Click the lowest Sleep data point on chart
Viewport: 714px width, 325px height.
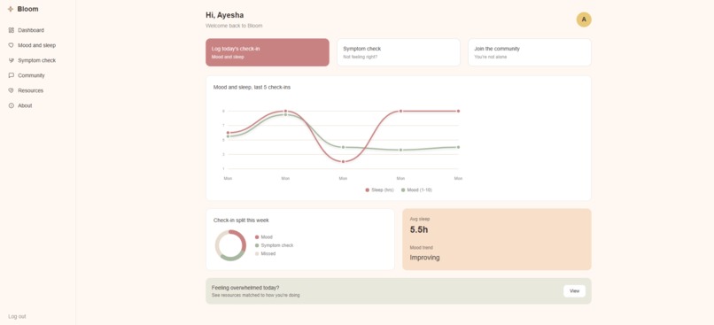(x=343, y=161)
